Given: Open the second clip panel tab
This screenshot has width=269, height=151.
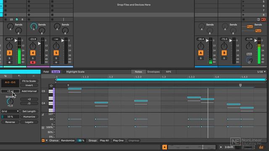Looking at the screenshot, I should pyautogui.click(x=19, y=76).
